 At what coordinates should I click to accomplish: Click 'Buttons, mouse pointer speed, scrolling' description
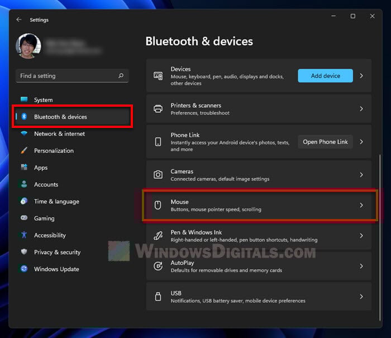[216, 210]
